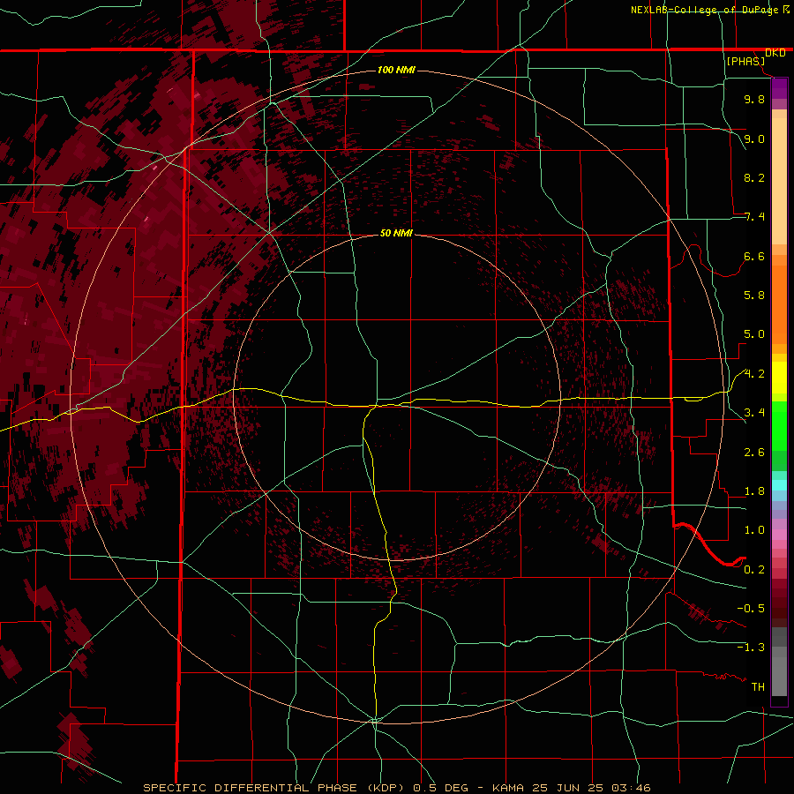Click the 8.2 value on the color scale

pyautogui.click(x=754, y=177)
